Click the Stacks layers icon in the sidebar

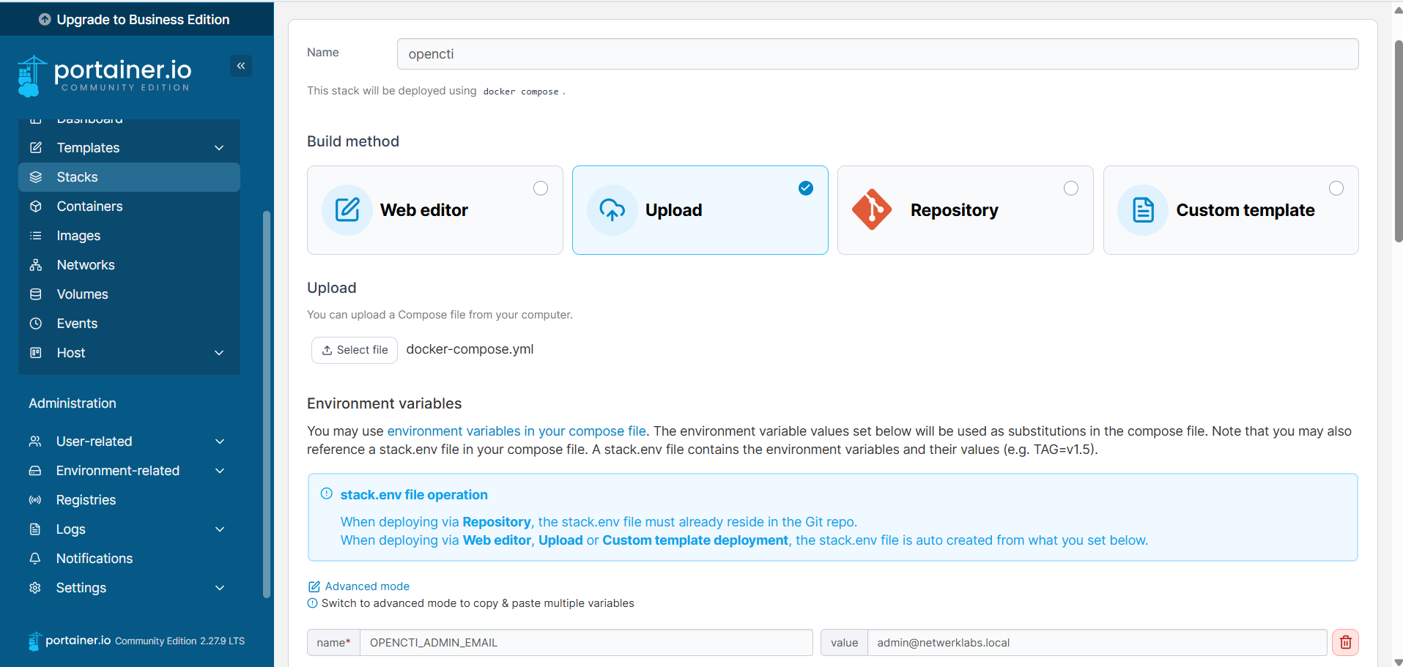click(35, 177)
